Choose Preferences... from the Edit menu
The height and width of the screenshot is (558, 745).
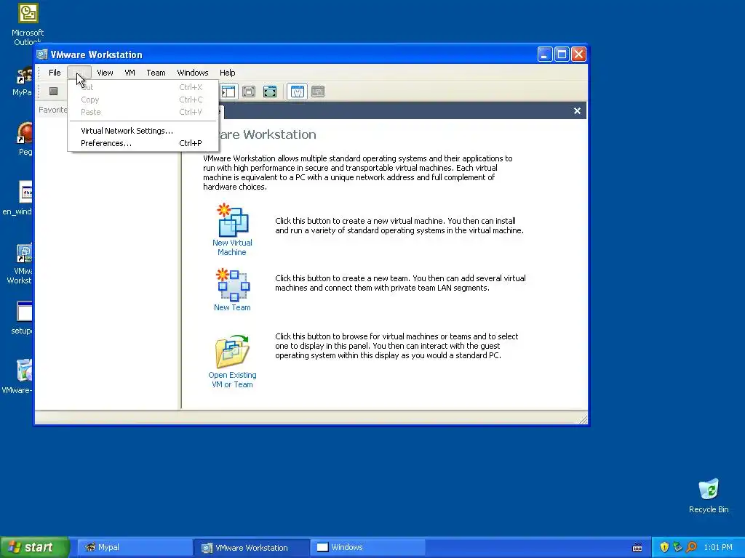click(x=142, y=143)
